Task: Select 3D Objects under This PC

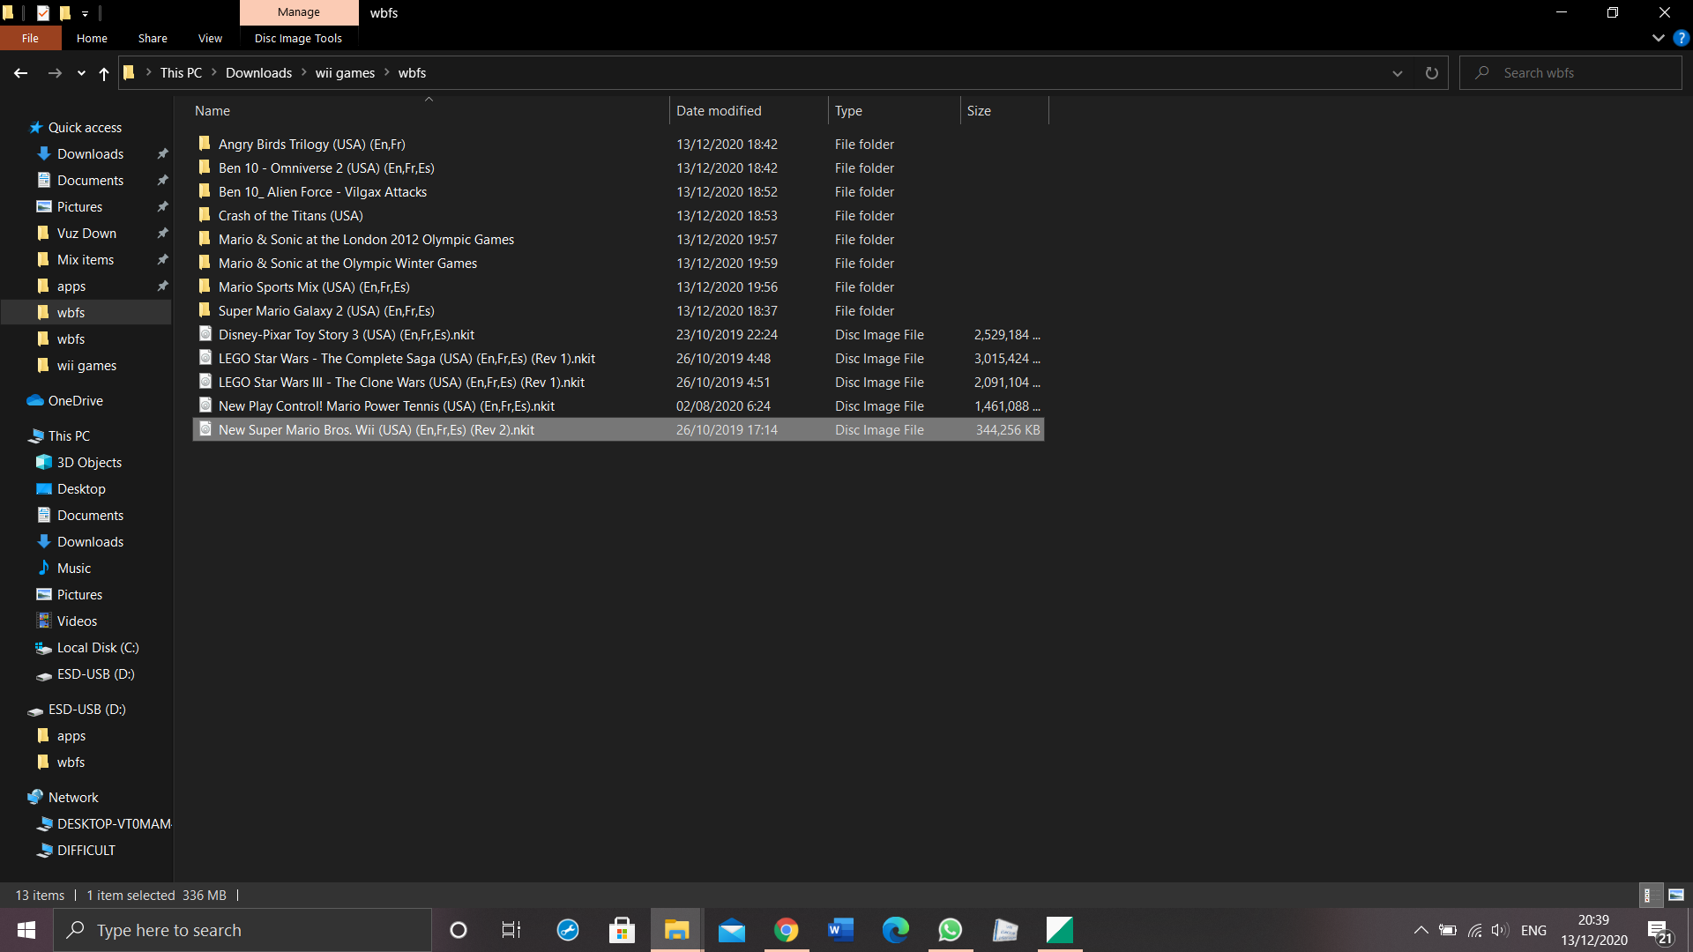Action: 89,462
